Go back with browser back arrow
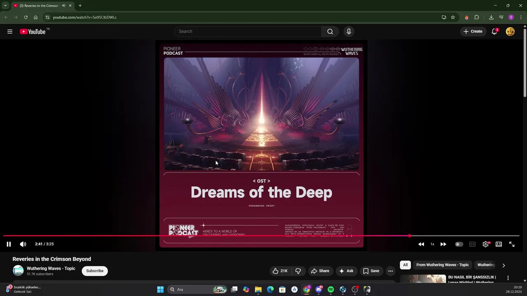This screenshot has width=527, height=296. click(6, 17)
